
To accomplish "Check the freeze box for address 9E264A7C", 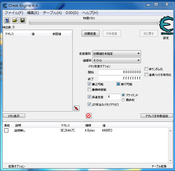I will tap(6, 130).
